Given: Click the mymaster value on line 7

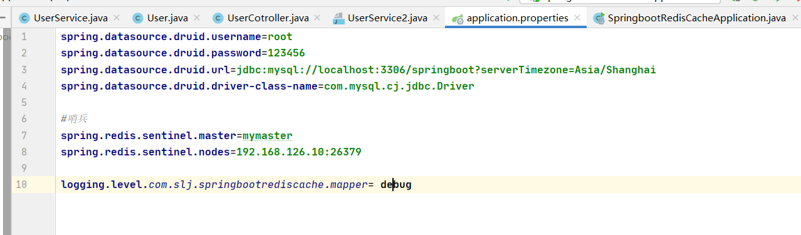Looking at the screenshot, I should [x=267, y=135].
